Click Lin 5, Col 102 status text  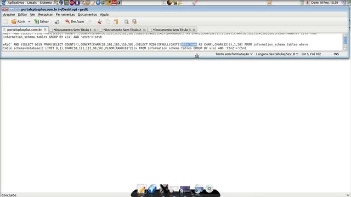click(x=311, y=54)
